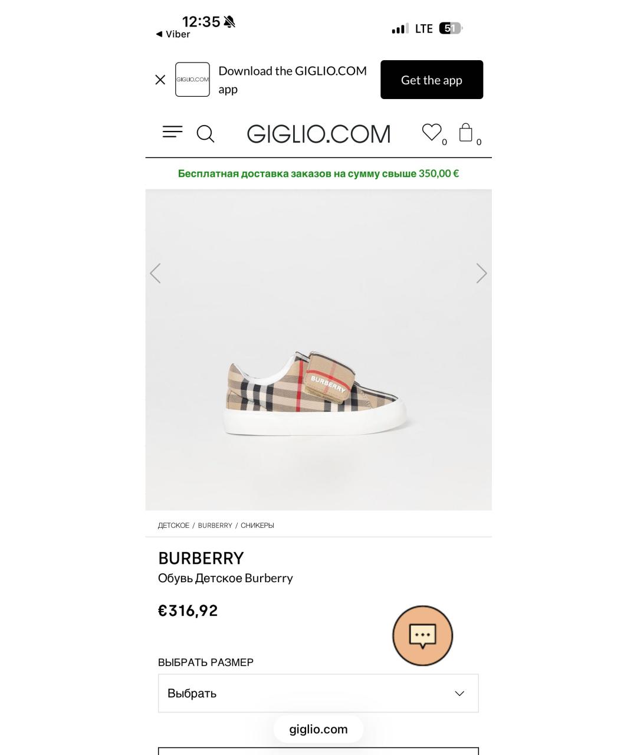
Task: Open the hamburger navigation menu
Action: pyautogui.click(x=172, y=133)
